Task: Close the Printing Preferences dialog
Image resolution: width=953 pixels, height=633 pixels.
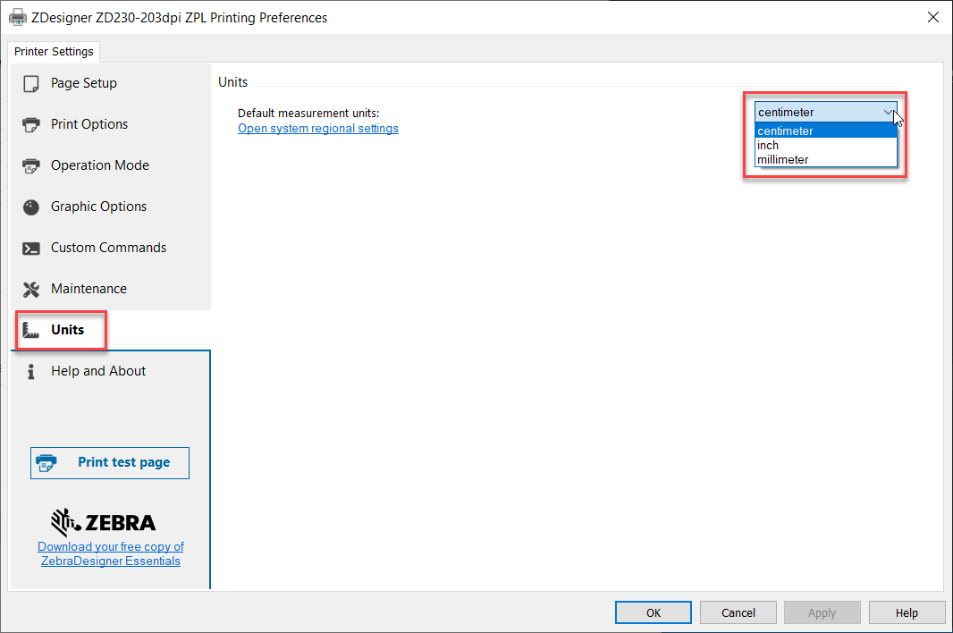Action: 933,17
